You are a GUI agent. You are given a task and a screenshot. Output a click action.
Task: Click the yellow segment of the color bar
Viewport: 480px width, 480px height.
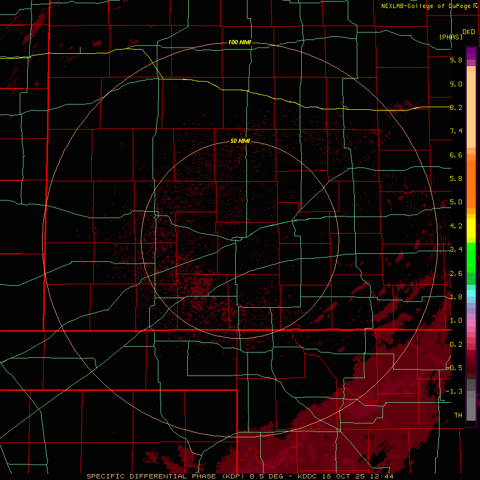[x=471, y=228]
